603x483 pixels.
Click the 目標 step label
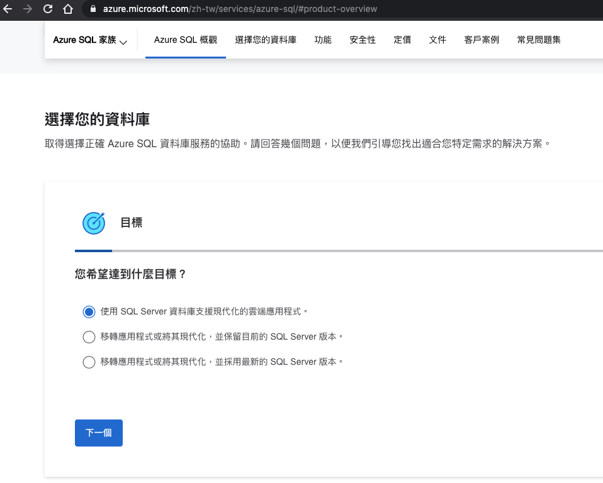pyautogui.click(x=132, y=223)
